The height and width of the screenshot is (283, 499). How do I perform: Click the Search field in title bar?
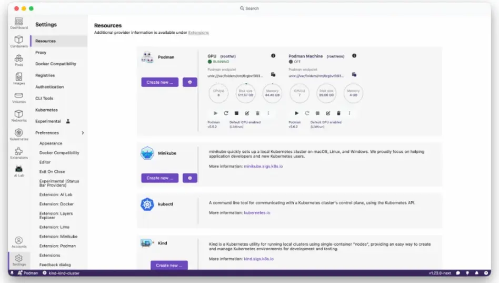(x=249, y=8)
